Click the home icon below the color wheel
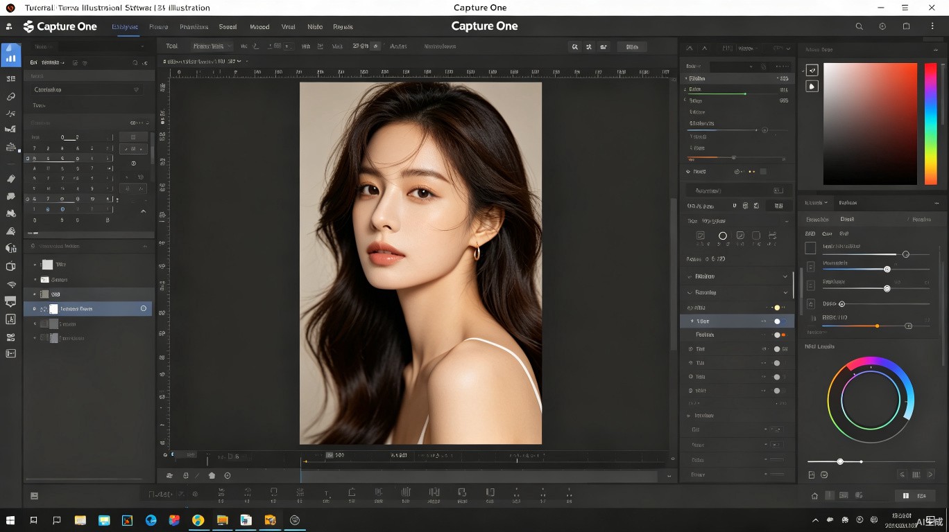Image resolution: width=949 pixels, height=532 pixels. 815,496
